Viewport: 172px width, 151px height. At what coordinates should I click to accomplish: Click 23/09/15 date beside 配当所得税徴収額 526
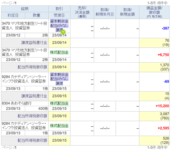point(59,140)
